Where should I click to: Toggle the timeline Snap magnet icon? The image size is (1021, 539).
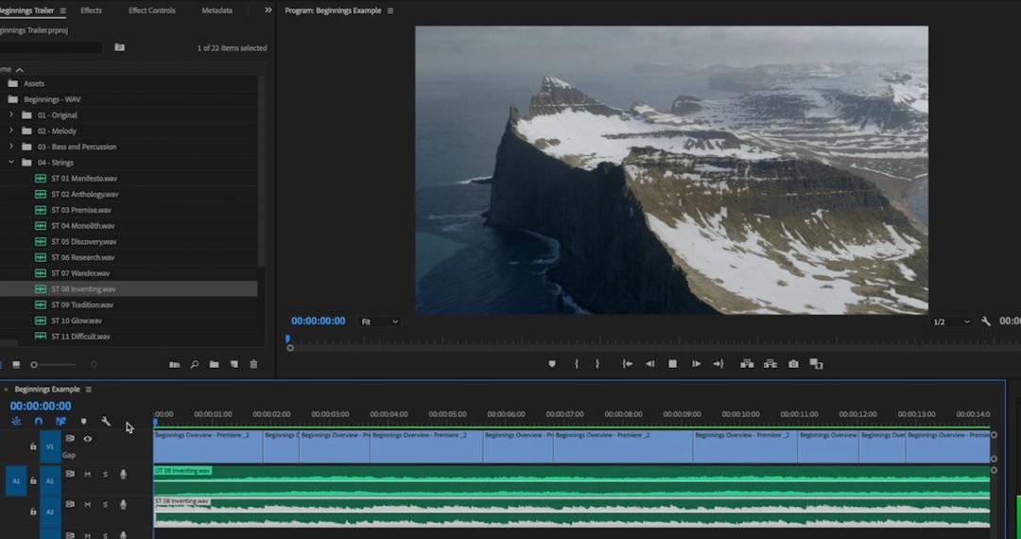pyautogui.click(x=39, y=422)
